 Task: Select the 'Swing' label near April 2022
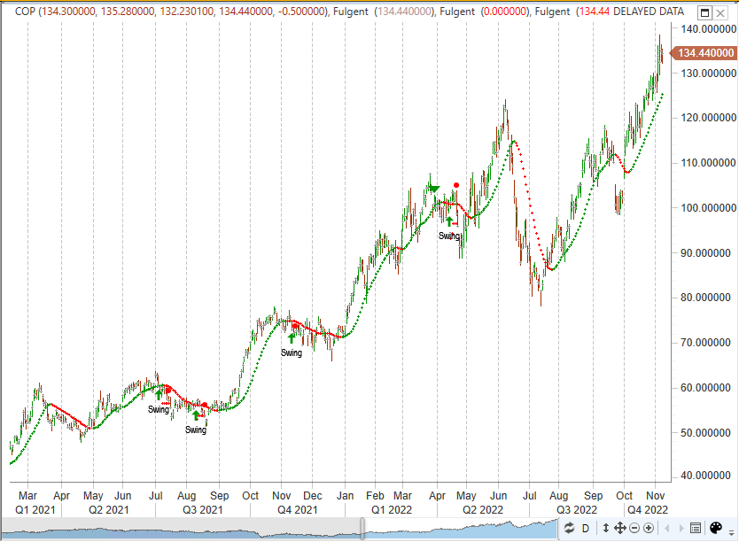448,236
